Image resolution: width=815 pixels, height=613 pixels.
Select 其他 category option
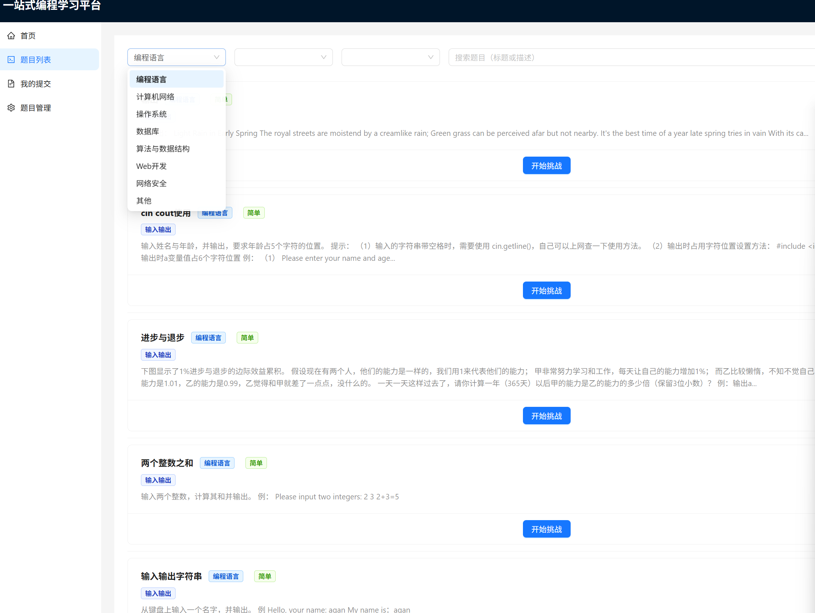[144, 201]
